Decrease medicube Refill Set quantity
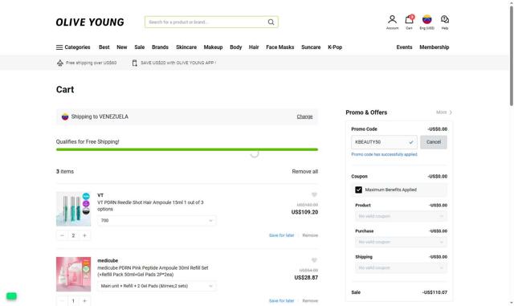 [x=62, y=300]
